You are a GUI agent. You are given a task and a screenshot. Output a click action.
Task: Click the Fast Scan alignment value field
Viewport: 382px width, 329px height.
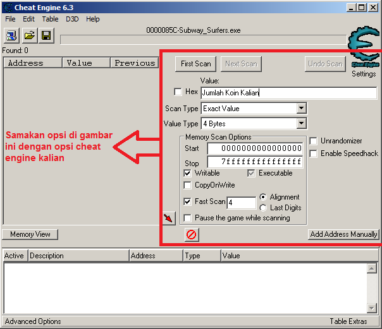click(242, 203)
